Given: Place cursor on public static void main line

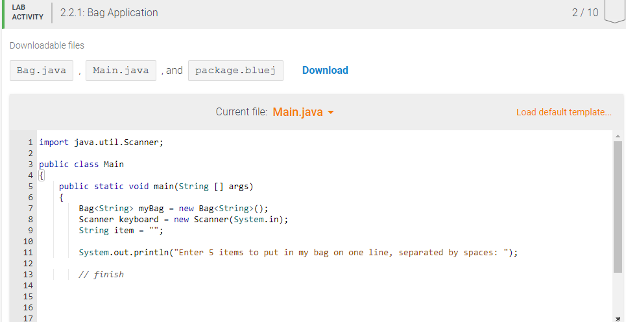Looking at the screenshot, I should point(156,186).
